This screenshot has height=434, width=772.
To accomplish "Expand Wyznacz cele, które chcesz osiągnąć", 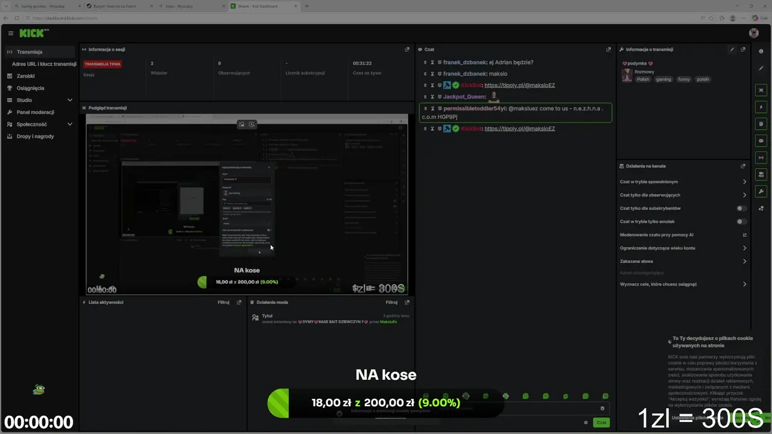I will 683,284.
